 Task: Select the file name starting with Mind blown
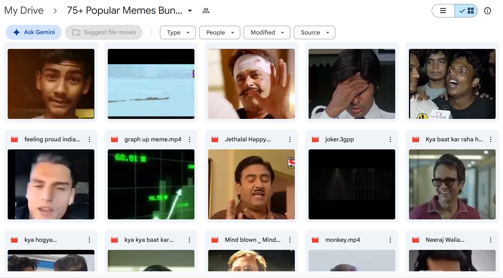coord(253,240)
